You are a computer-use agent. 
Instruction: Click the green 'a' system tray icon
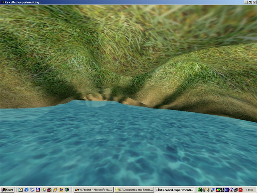(x=200, y=189)
